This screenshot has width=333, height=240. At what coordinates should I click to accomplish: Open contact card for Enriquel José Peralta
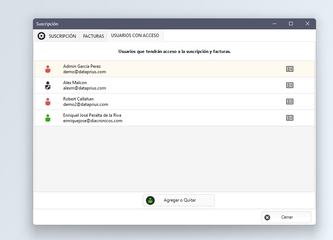290,118
